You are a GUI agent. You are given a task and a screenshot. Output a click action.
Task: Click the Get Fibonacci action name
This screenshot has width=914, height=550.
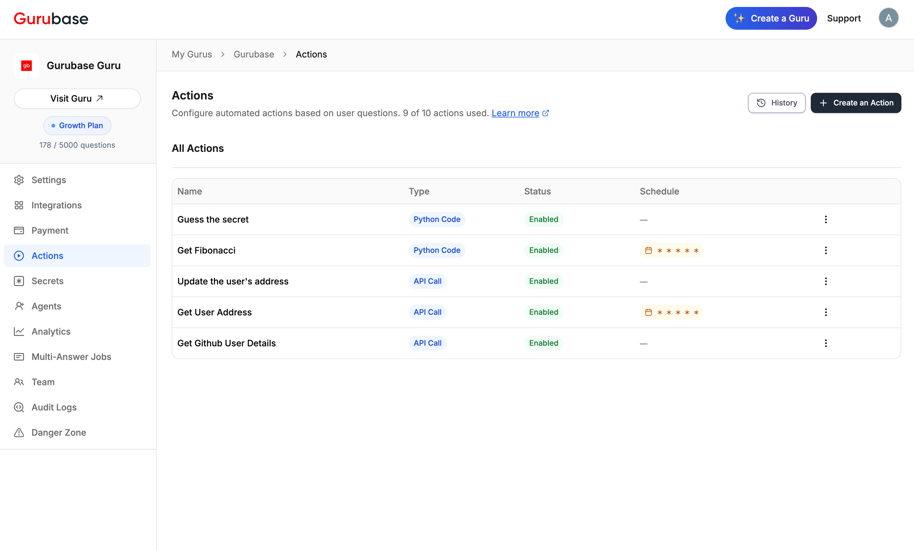coord(206,251)
